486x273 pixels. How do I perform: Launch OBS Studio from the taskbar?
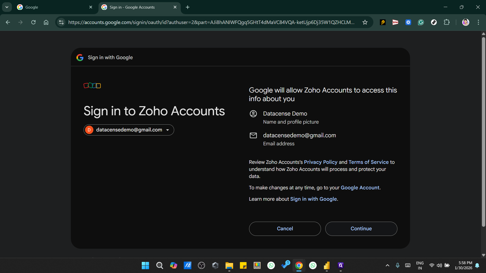pyautogui.click(x=201, y=265)
